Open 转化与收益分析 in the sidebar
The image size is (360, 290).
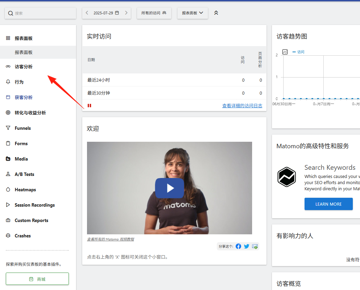[x=30, y=113]
